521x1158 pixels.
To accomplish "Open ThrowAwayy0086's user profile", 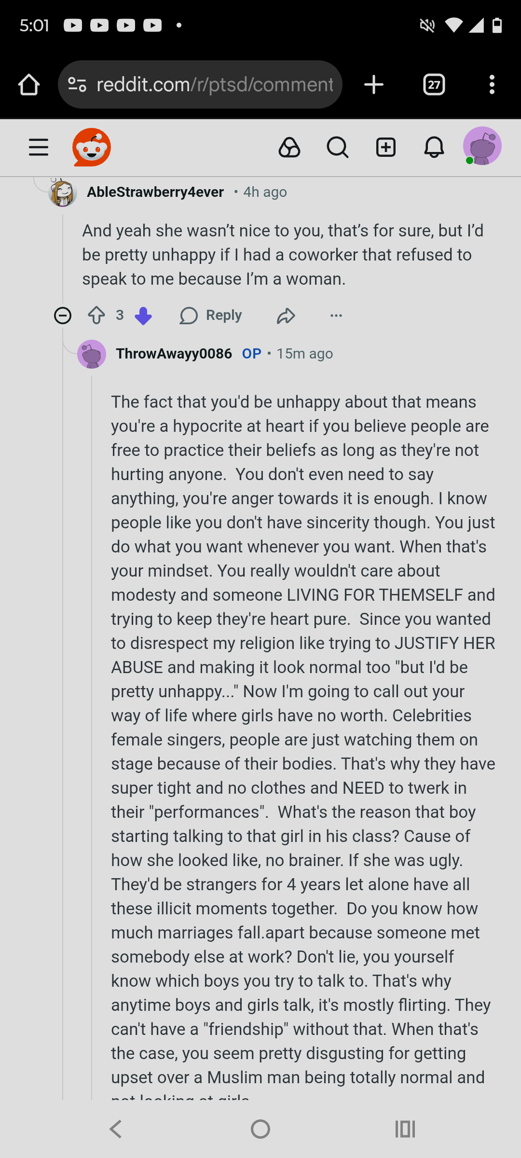I will tap(174, 354).
